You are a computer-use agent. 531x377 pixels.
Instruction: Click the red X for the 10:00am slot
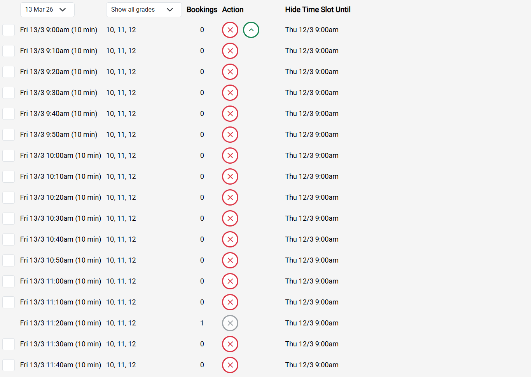point(230,156)
